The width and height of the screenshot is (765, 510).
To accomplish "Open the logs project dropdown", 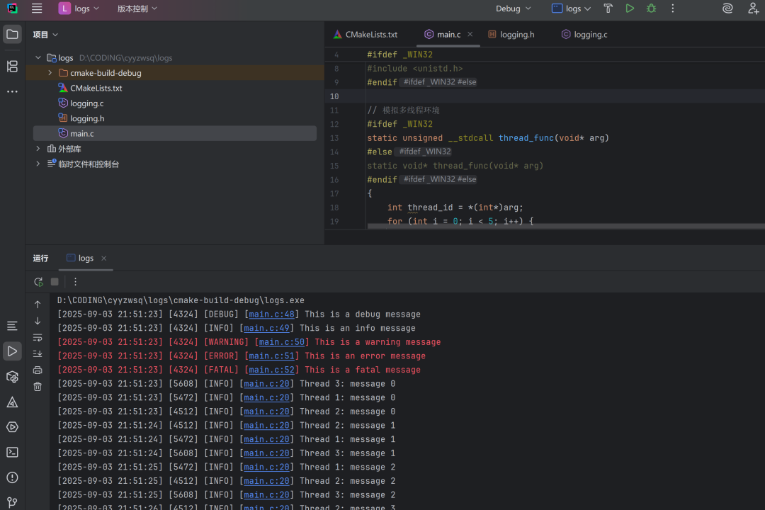I will (x=79, y=8).
